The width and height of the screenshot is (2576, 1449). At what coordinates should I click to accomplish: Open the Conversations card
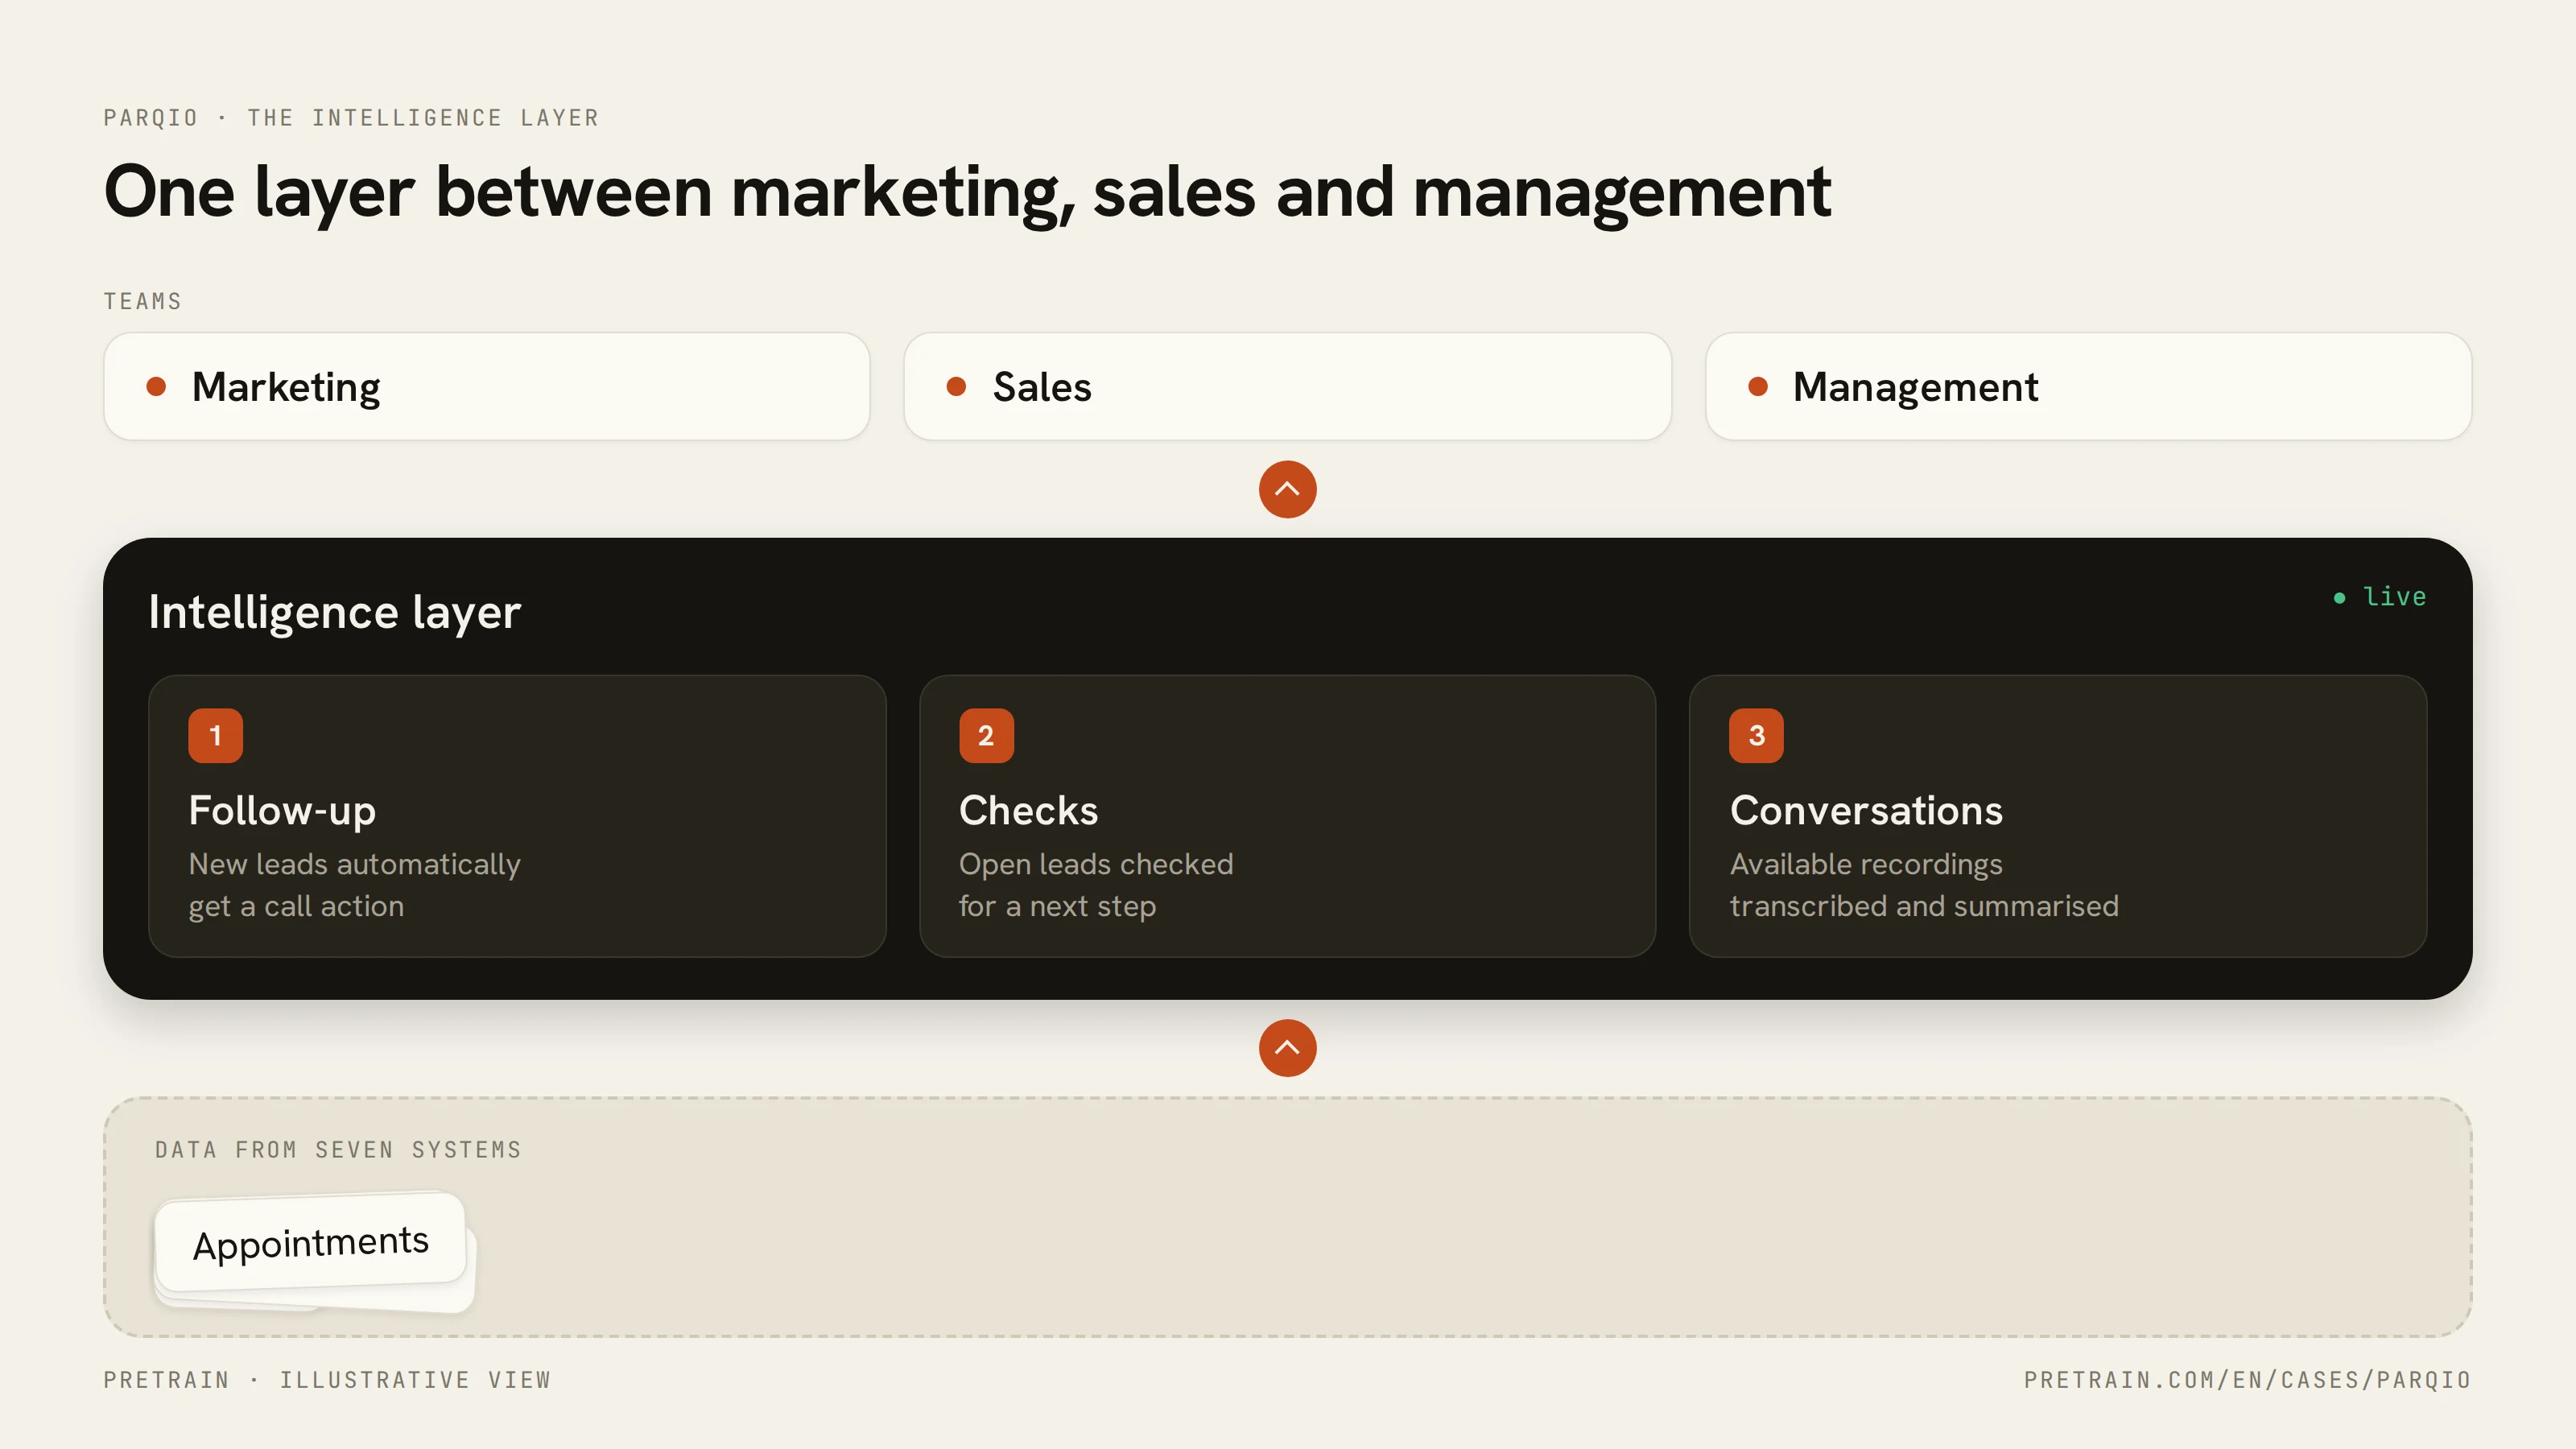point(2058,816)
